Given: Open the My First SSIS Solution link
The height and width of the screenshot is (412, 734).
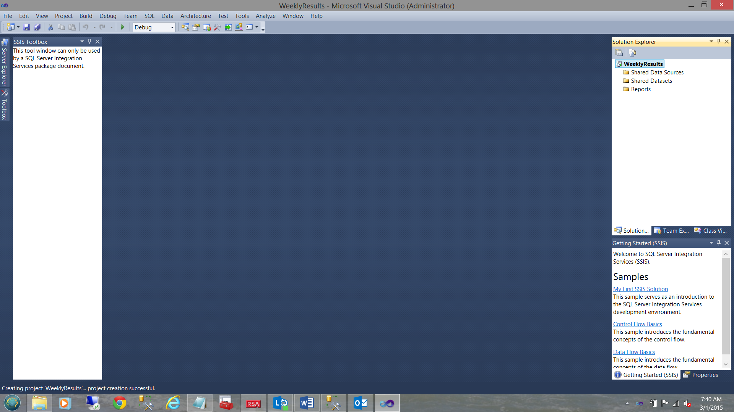Looking at the screenshot, I should (x=640, y=289).
